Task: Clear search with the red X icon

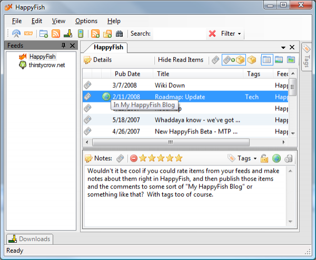Action: click(212, 34)
